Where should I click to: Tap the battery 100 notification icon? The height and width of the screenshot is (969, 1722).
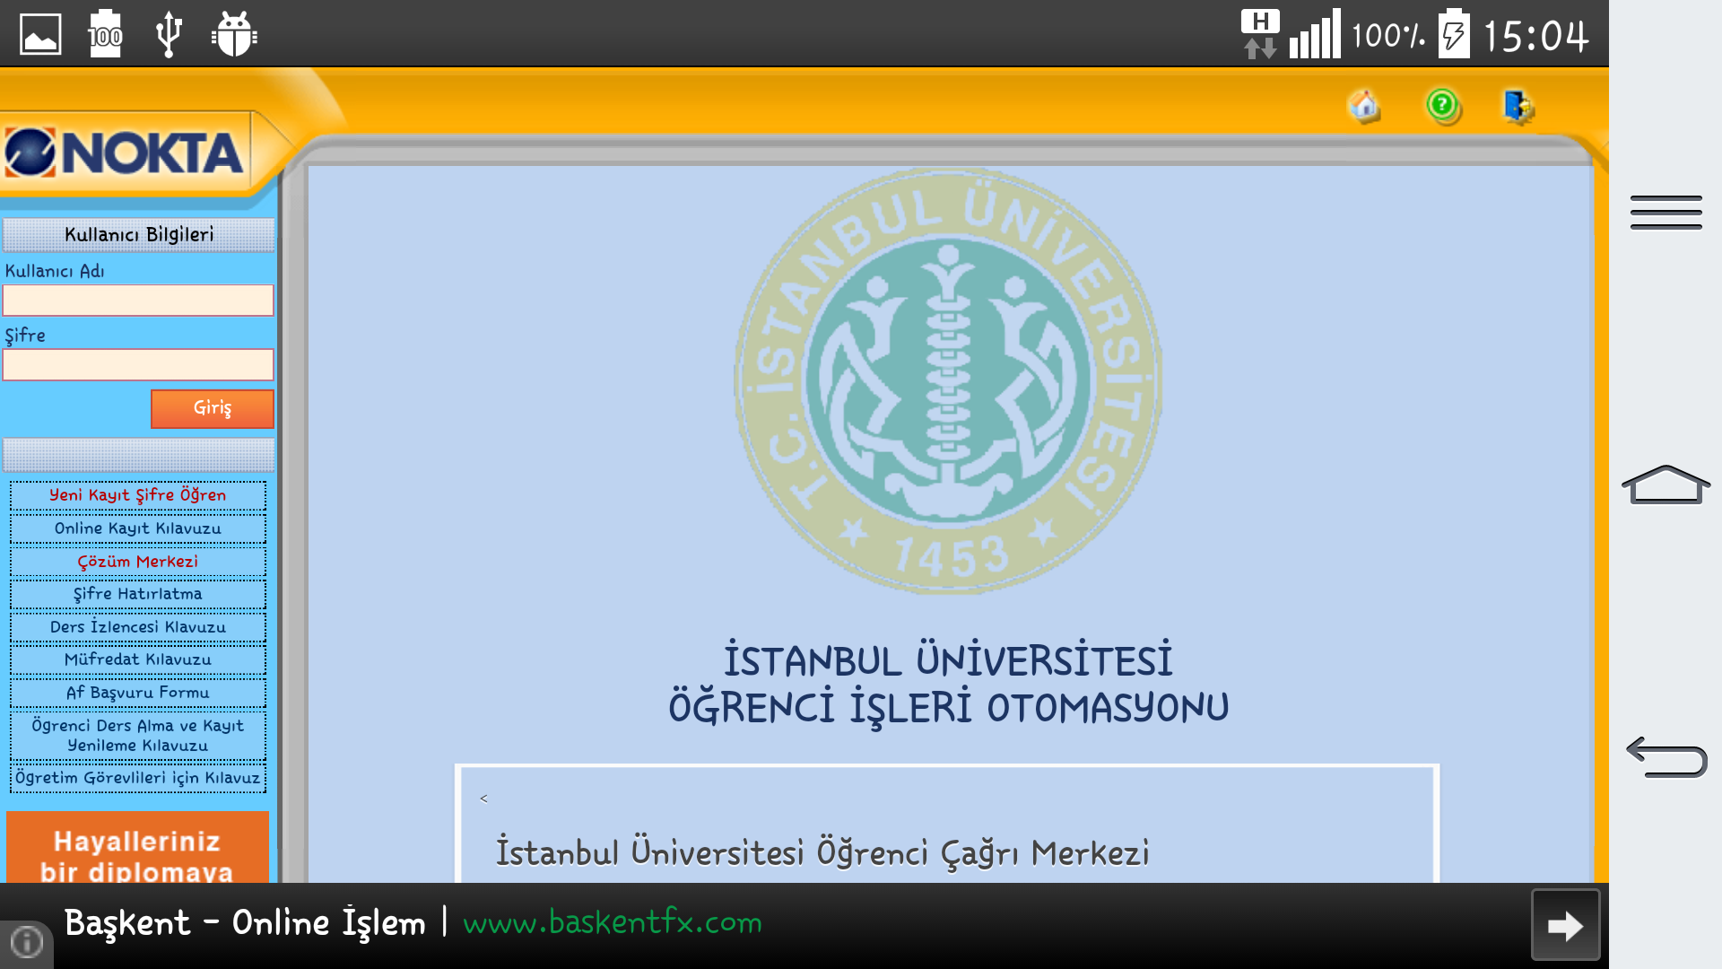coord(105,34)
